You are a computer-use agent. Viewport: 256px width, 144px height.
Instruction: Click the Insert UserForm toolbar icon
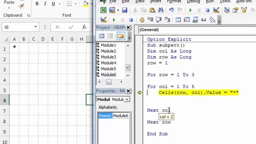pos(112,10)
